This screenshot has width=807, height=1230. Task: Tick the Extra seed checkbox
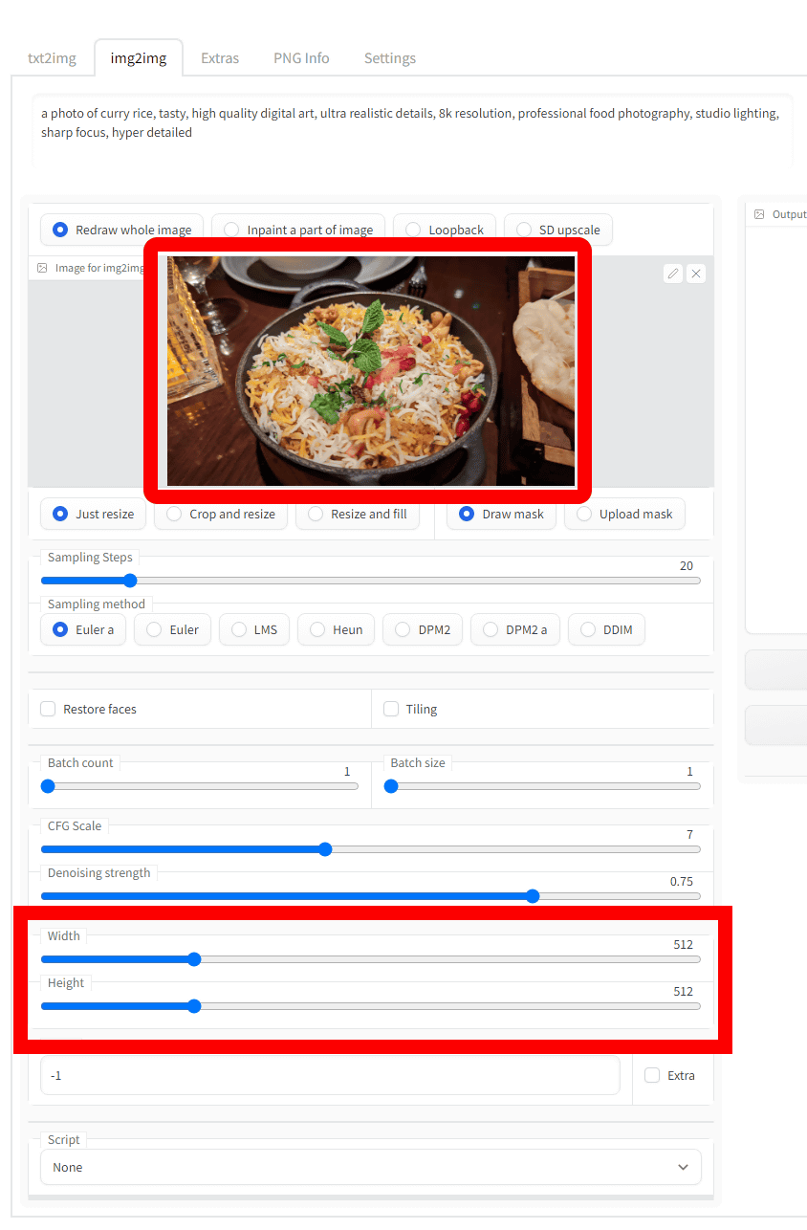click(652, 1075)
